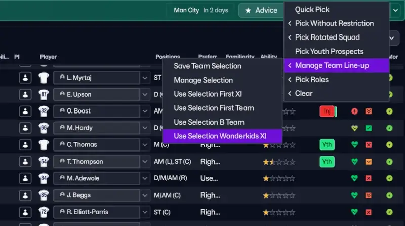Click orange sharpness icon for T. Thompson

coord(369,162)
